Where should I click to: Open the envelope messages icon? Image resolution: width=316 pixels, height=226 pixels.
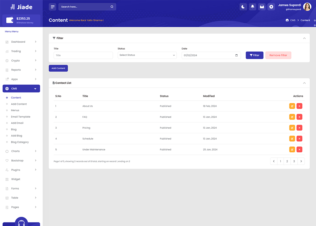coord(262,7)
